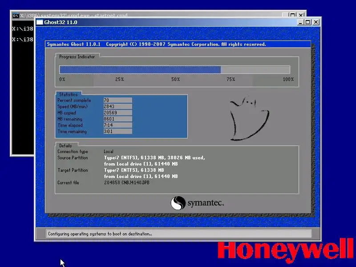Click the Ghost32 window system icon
Viewport: 356px width, 267px height.
40,22
